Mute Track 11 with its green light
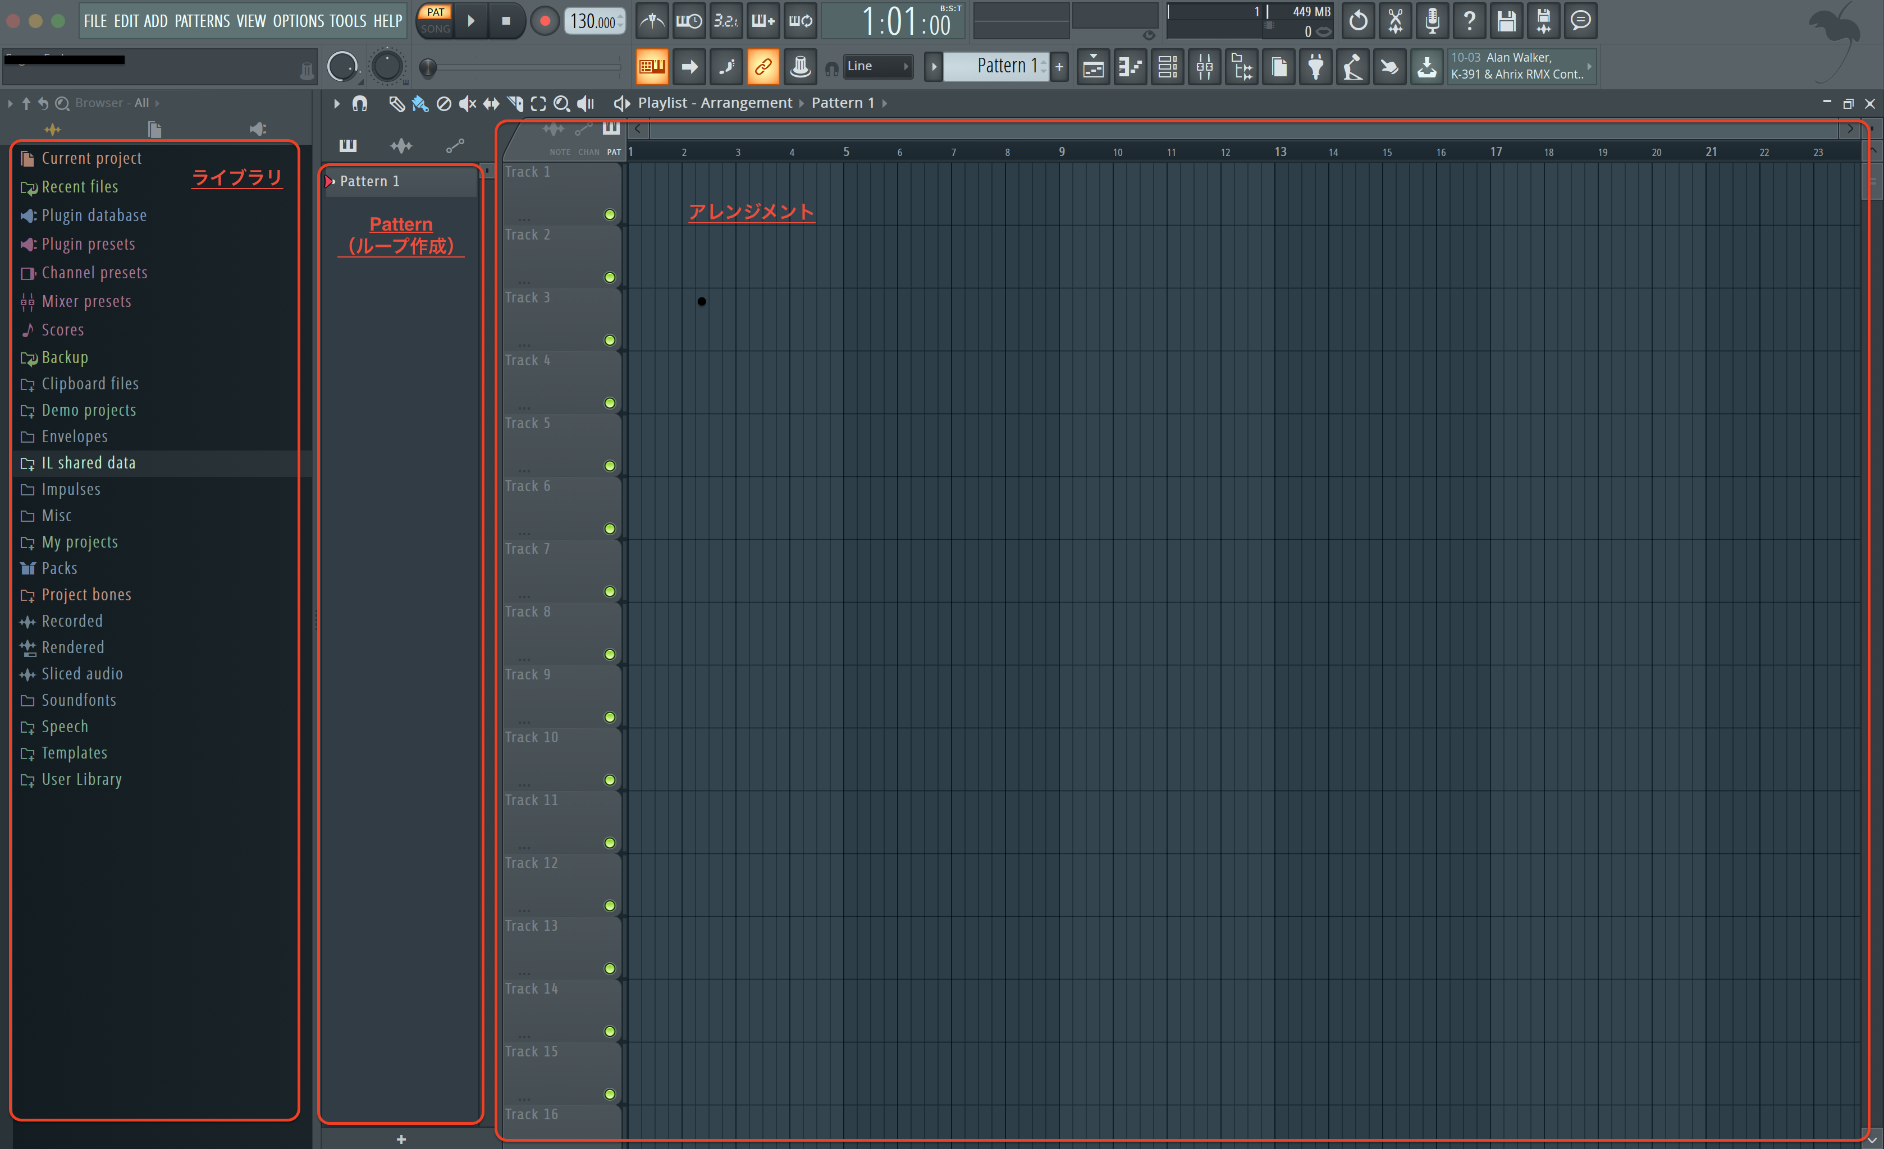This screenshot has height=1149, width=1884. click(x=610, y=843)
